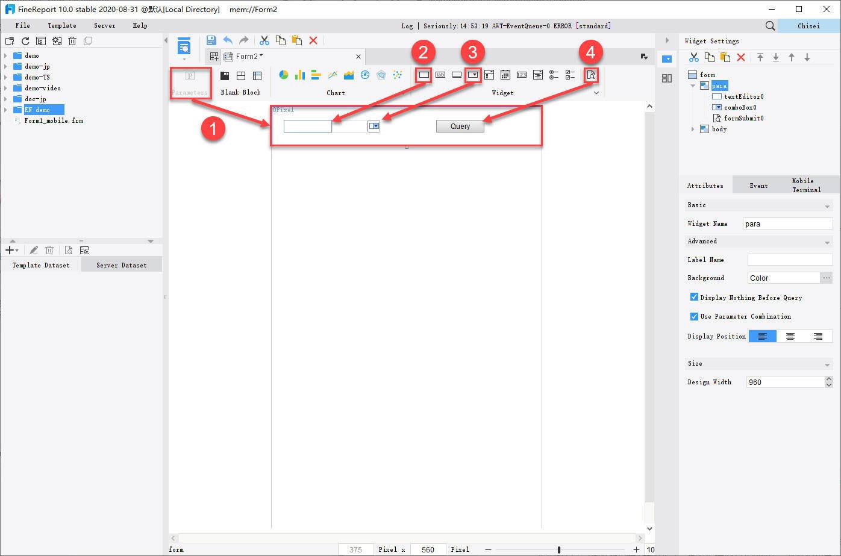
Task: Toggle Use Parameter Combination checkbox
Action: (694, 316)
